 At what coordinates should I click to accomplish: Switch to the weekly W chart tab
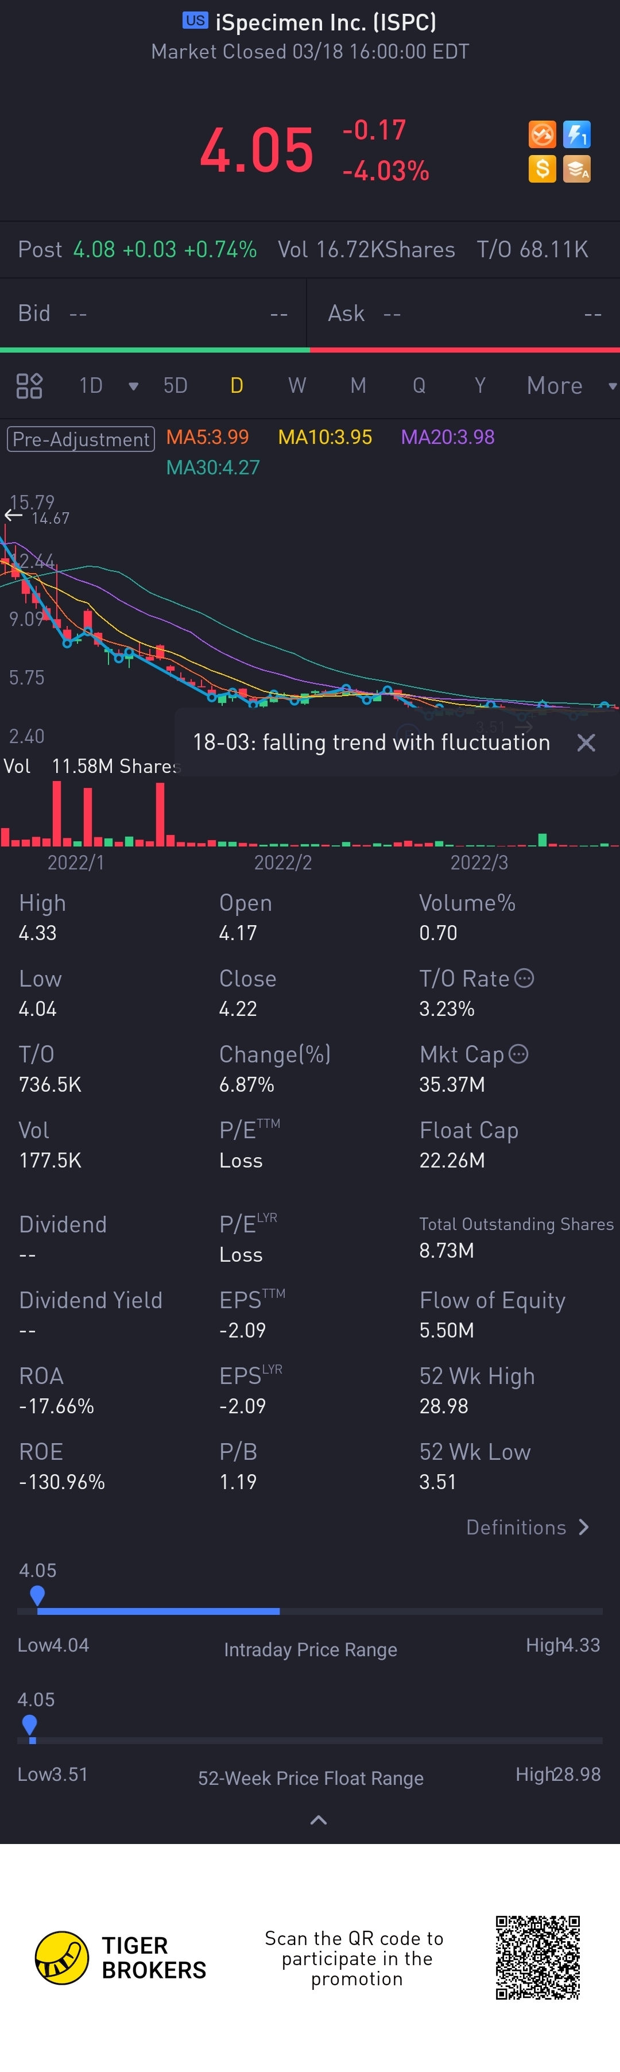pos(297,386)
